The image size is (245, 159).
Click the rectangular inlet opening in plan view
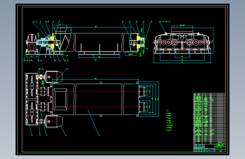(60, 99)
